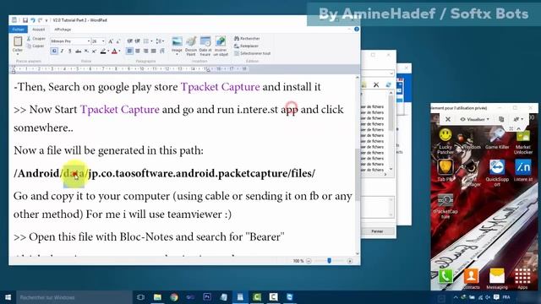Click the Save icon in the title bar
This screenshot has width=541, height=304.
click(25, 20)
